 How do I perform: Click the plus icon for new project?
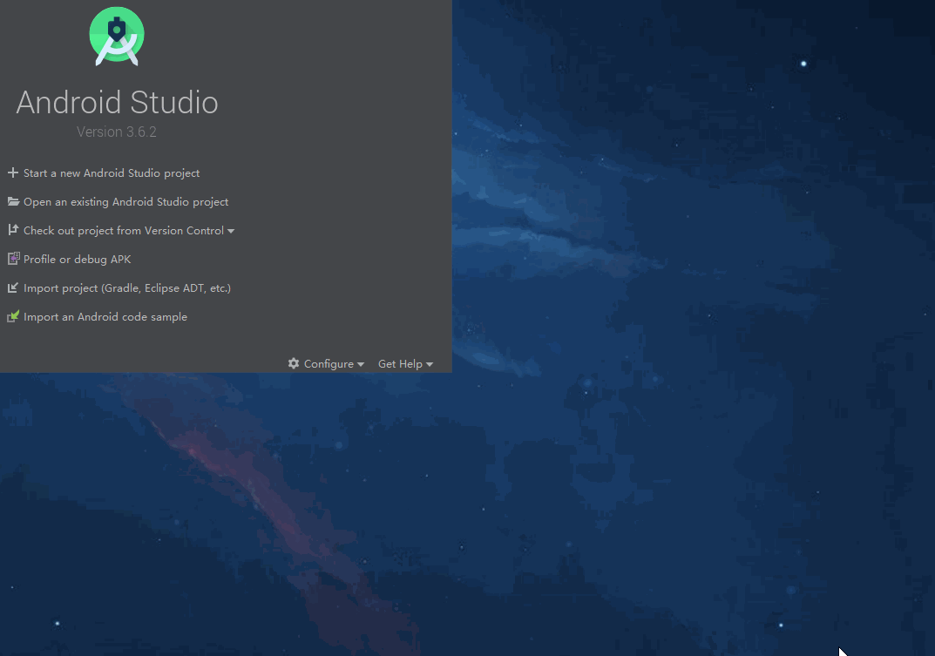click(x=12, y=173)
